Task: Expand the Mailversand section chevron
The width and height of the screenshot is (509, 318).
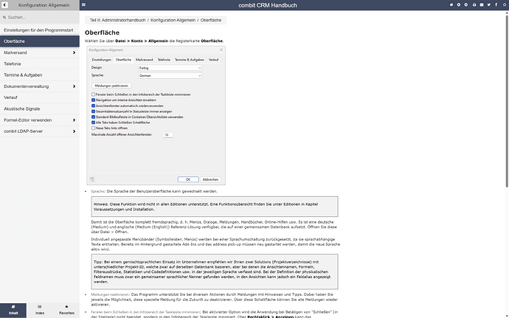Action: tap(74, 52)
